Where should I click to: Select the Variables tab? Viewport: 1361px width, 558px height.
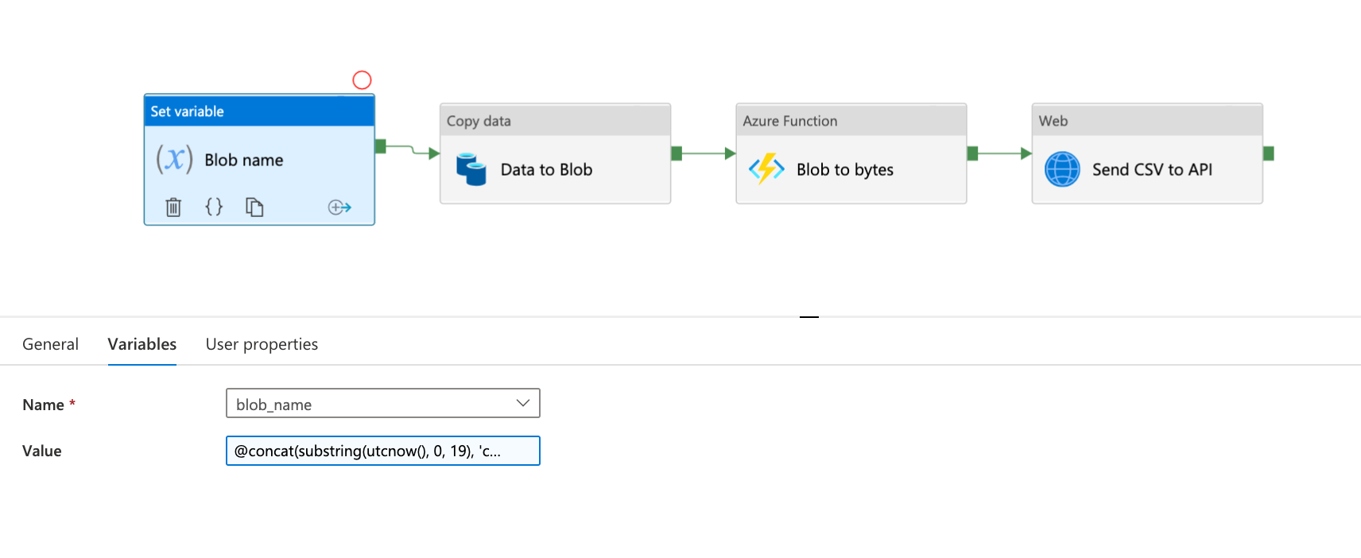(142, 344)
